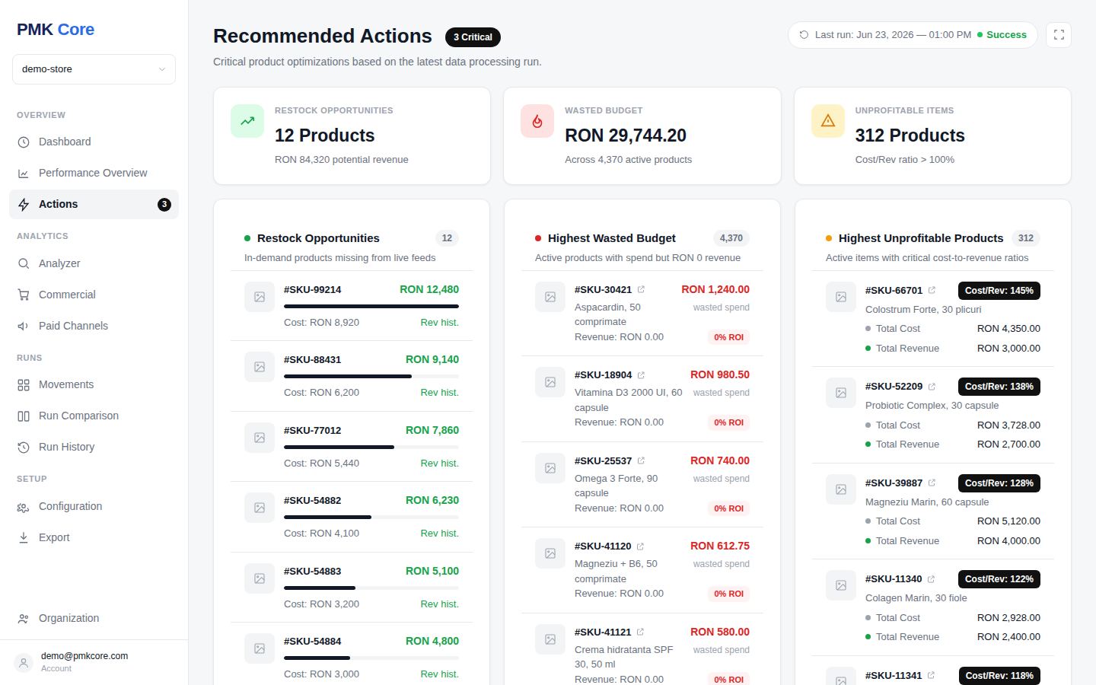Open external link icon next to #SKU-30421

641,290
